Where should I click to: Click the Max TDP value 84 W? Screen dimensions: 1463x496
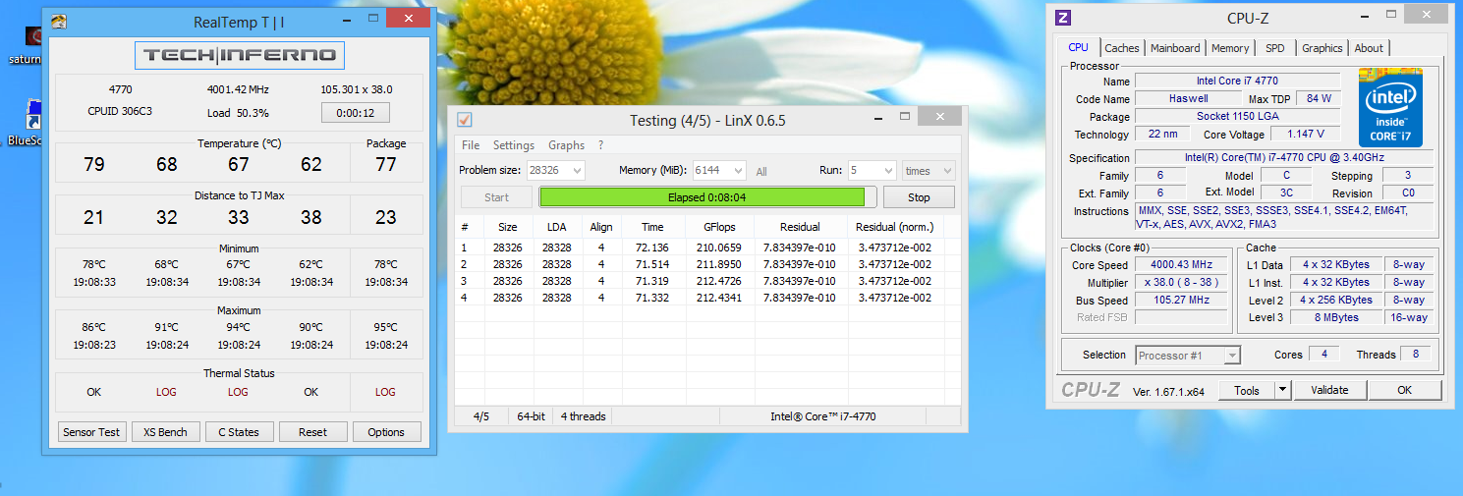tap(1319, 98)
